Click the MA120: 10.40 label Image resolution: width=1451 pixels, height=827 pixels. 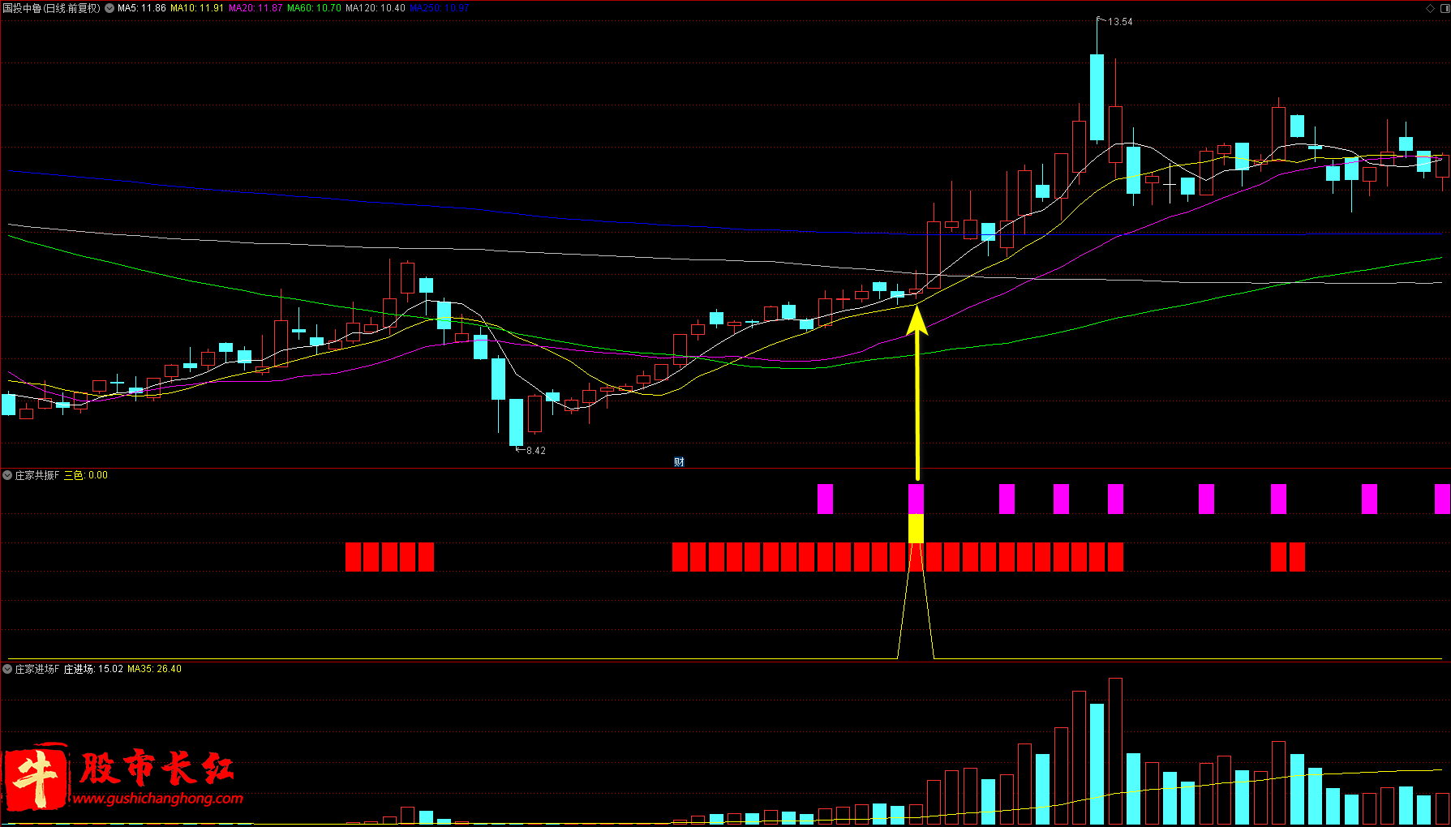tap(376, 8)
